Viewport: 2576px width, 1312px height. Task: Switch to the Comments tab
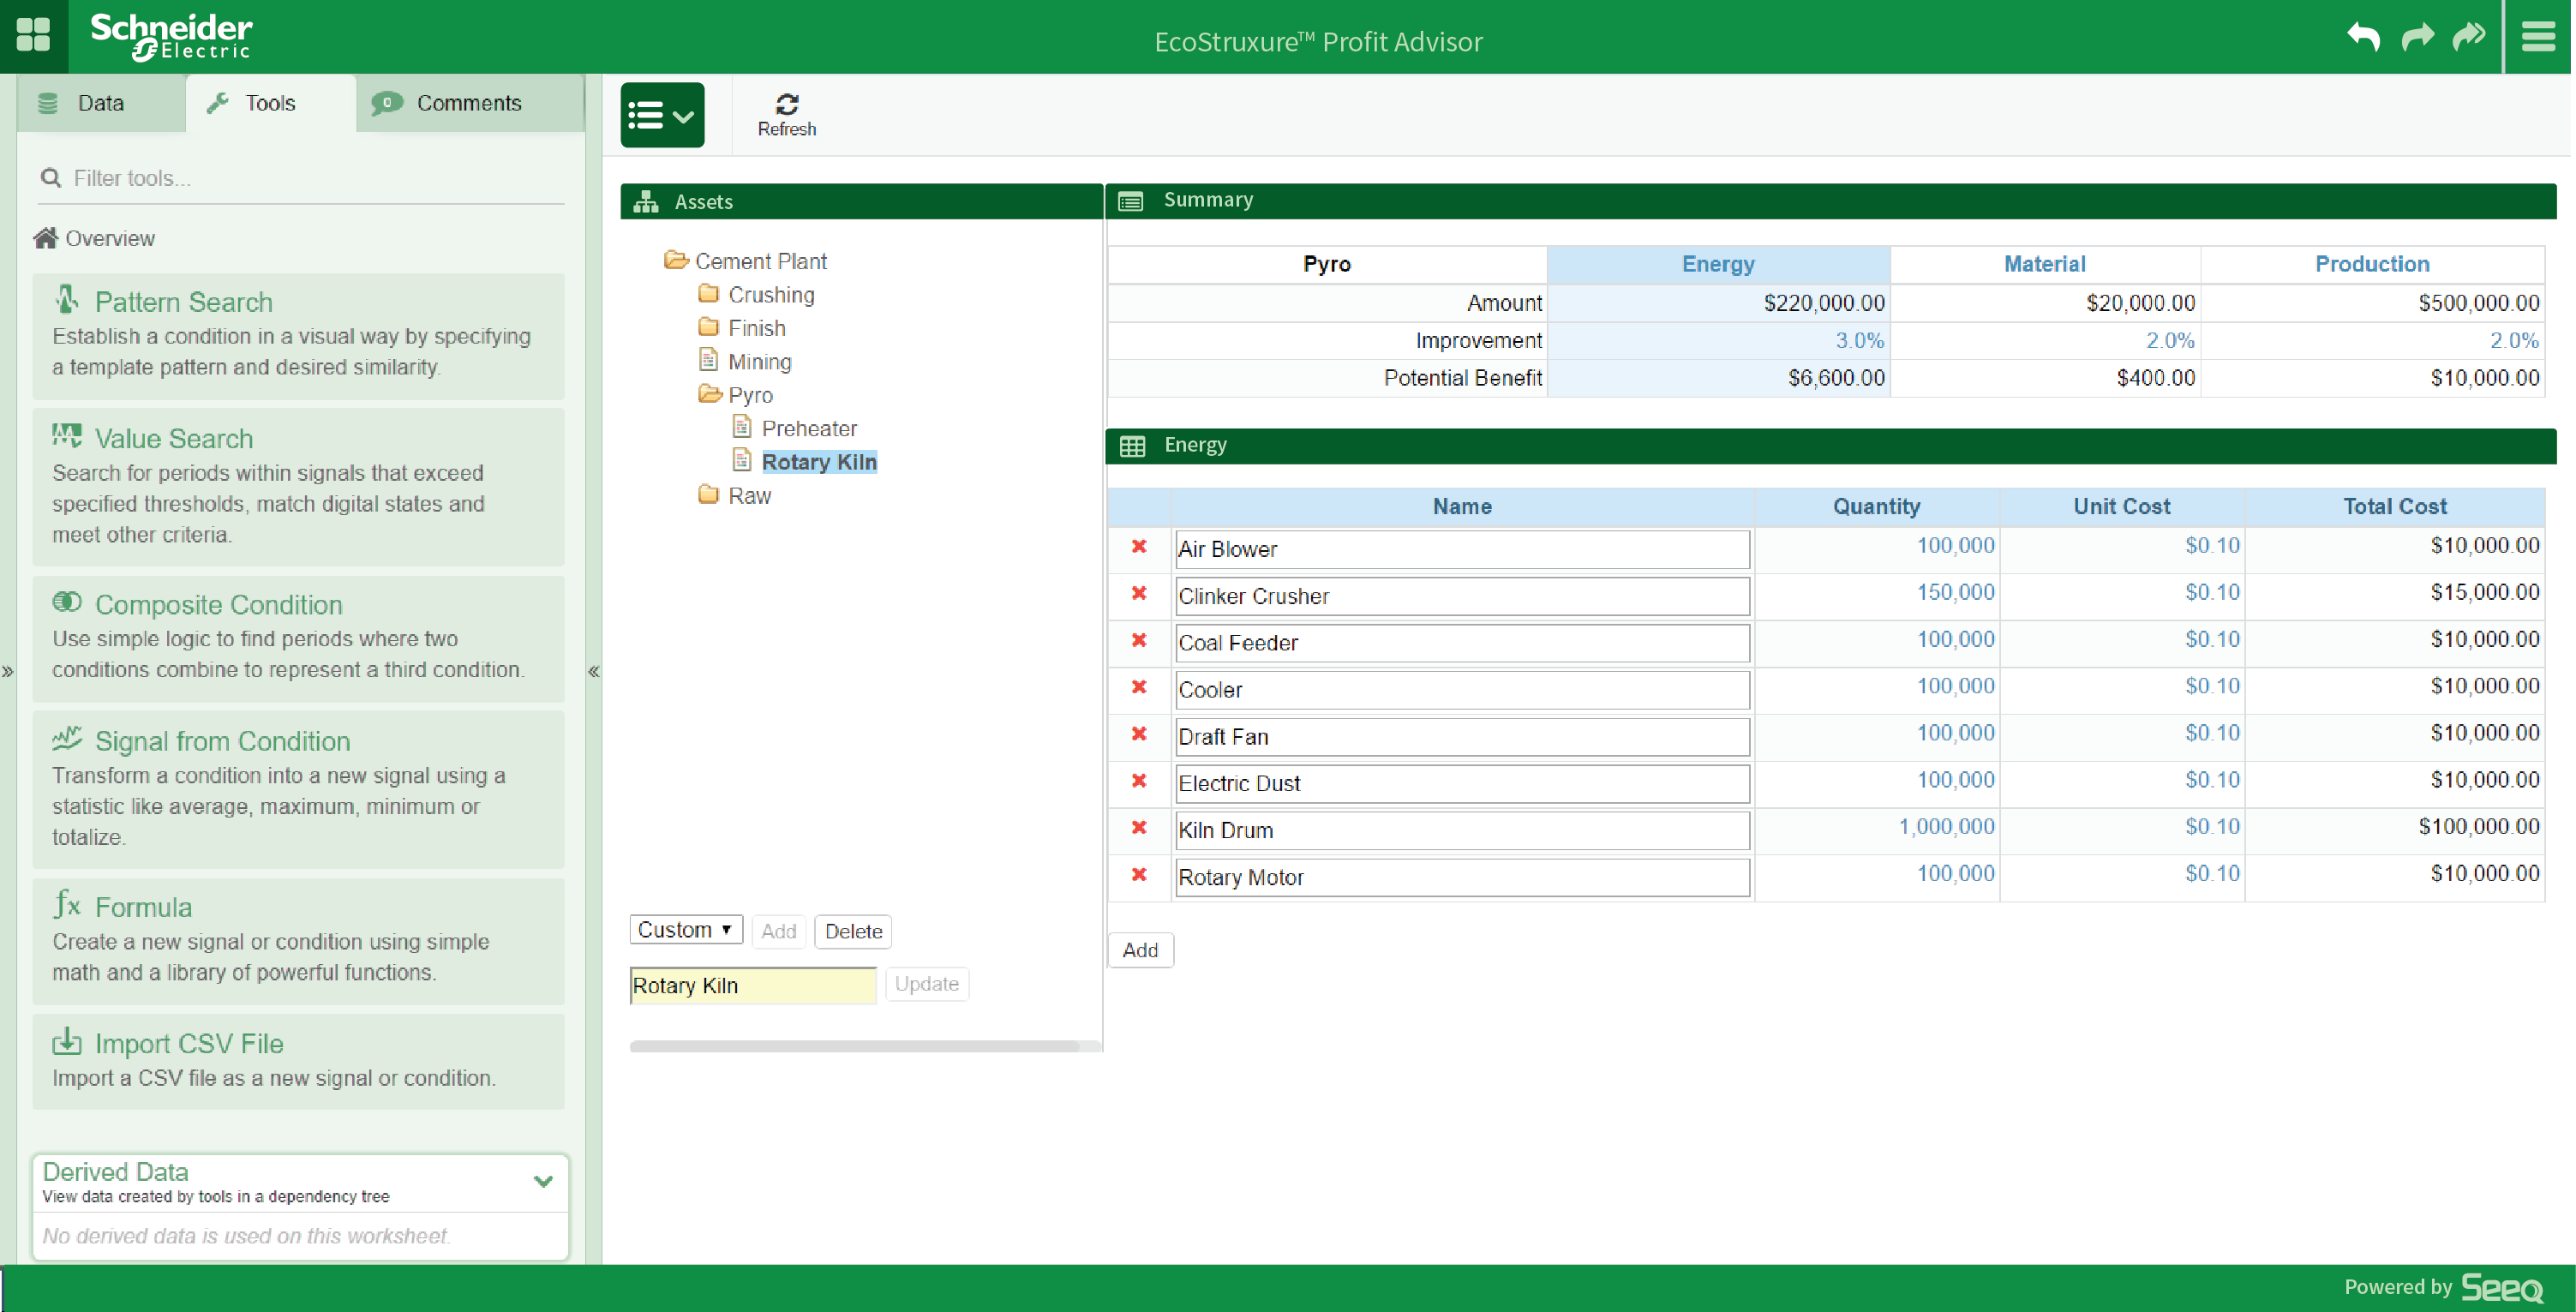[x=469, y=103]
